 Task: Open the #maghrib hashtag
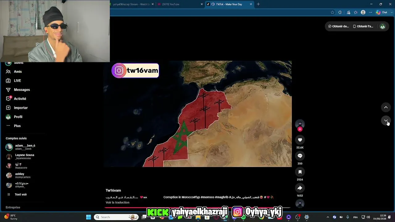click(x=222, y=197)
